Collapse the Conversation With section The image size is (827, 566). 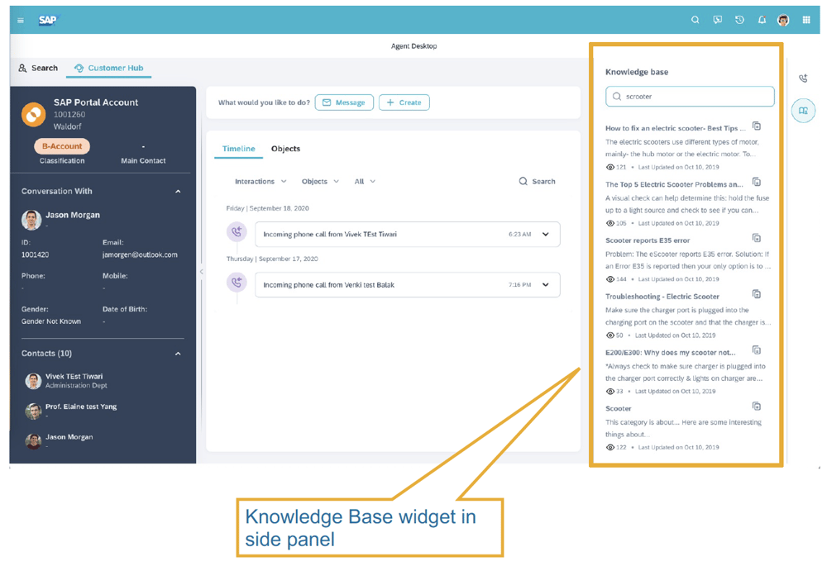coord(178,192)
